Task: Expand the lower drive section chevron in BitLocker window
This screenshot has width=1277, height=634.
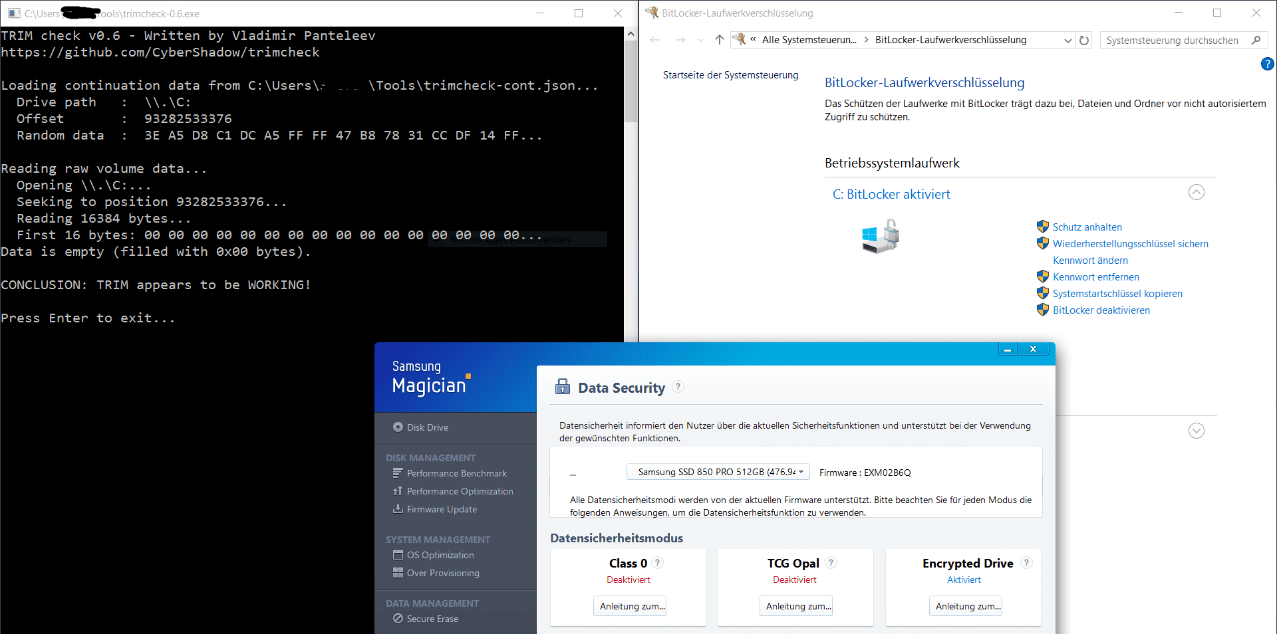Action: coord(1196,431)
